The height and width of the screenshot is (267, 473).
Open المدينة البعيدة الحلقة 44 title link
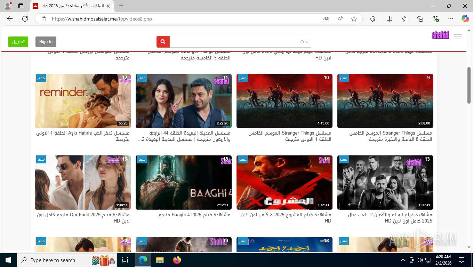(x=184, y=136)
